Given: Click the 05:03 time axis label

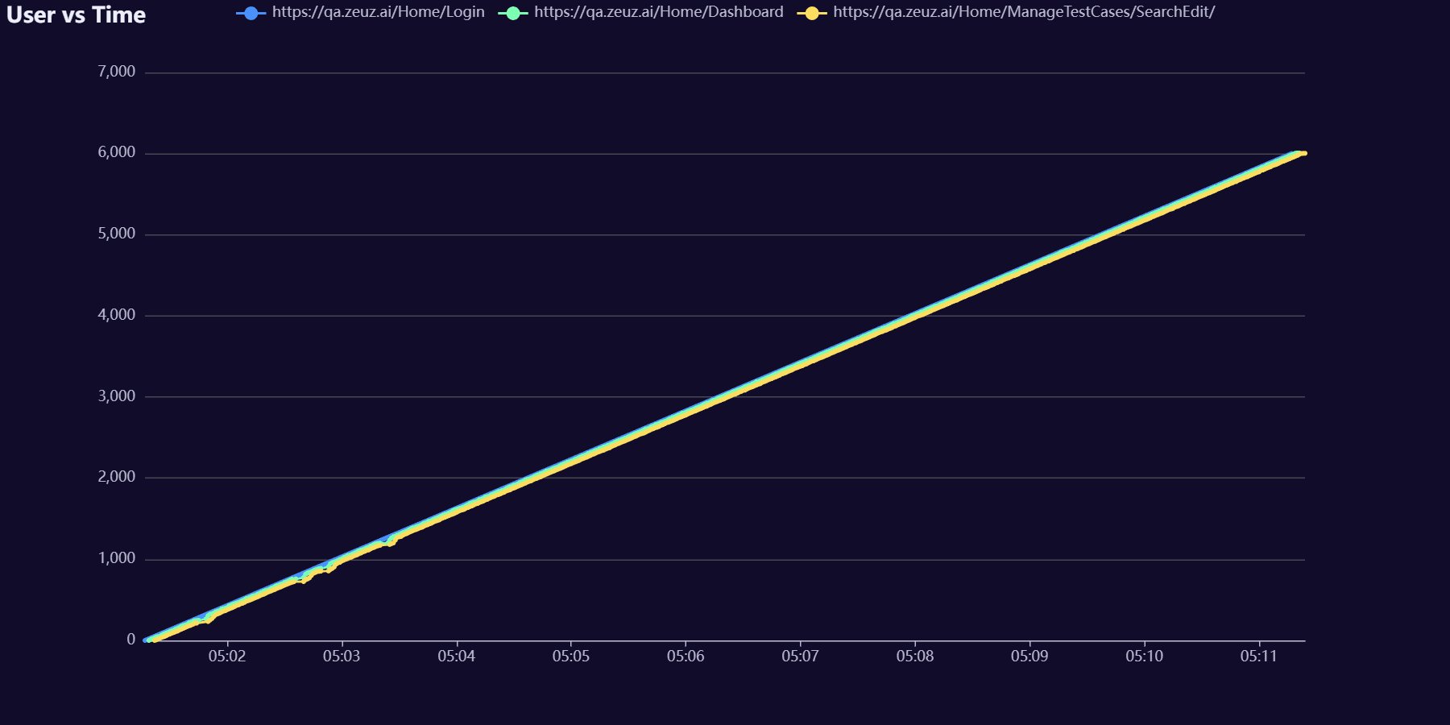Looking at the screenshot, I should pyautogui.click(x=342, y=657).
